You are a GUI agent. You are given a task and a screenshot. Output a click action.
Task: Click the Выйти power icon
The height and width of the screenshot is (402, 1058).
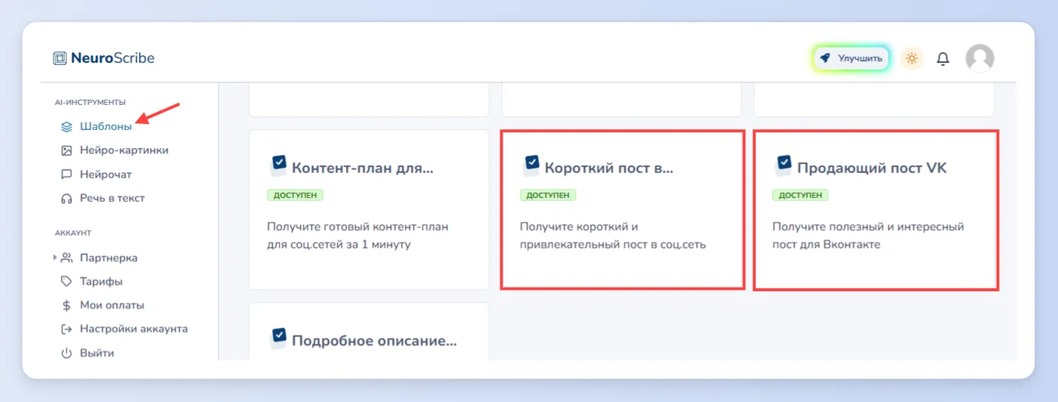(67, 353)
